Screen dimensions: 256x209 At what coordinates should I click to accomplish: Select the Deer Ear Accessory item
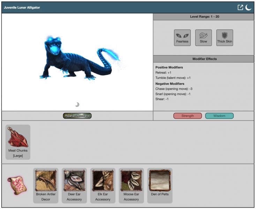[x=74, y=185]
